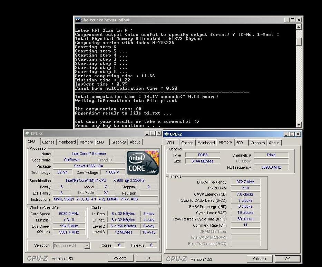Click the console scrollbar up arrow

coord(299,27)
